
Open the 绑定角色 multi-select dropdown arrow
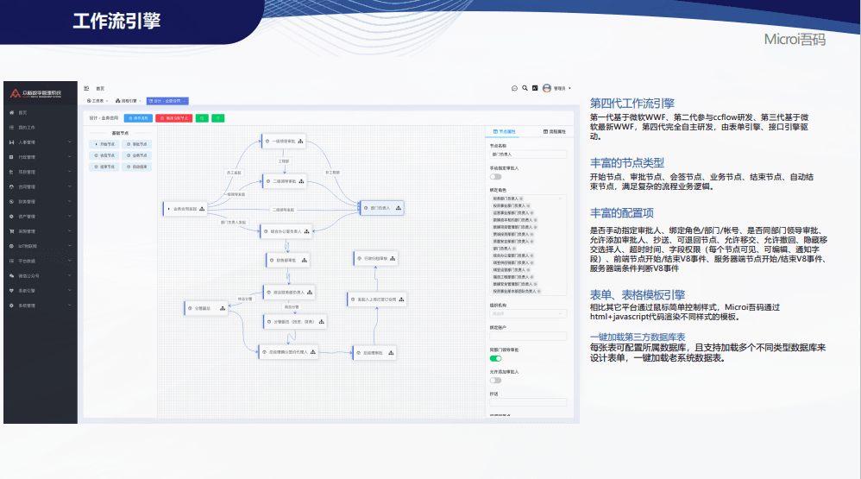(x=561, y=199)
